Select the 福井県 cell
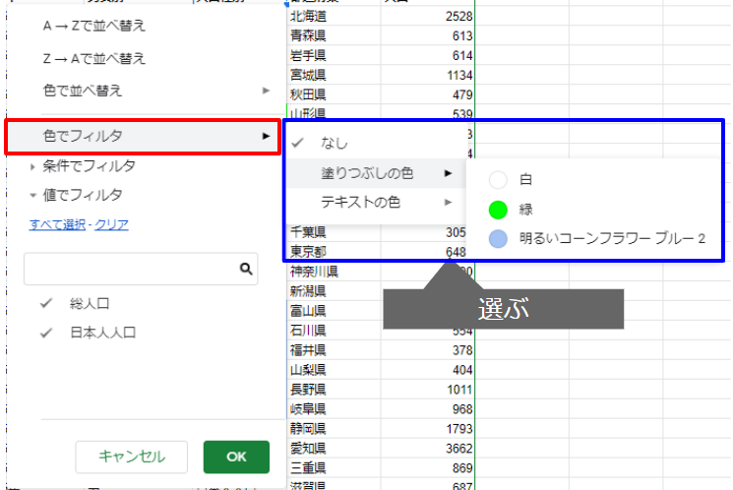 pos(334,350)
